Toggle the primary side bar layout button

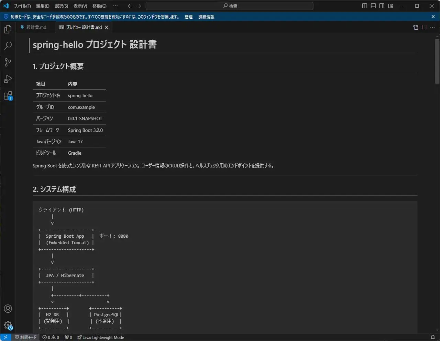pos(365,6)
